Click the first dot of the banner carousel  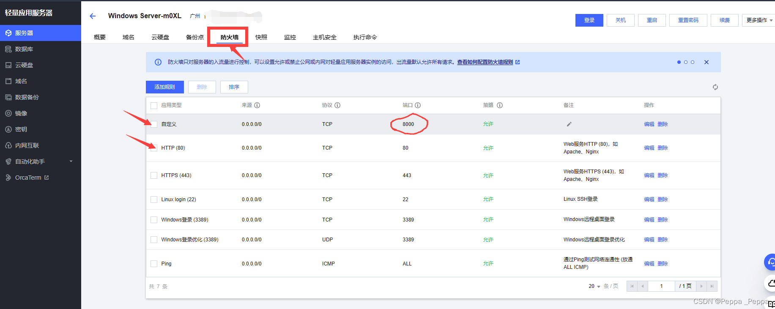tap(679, 62)
